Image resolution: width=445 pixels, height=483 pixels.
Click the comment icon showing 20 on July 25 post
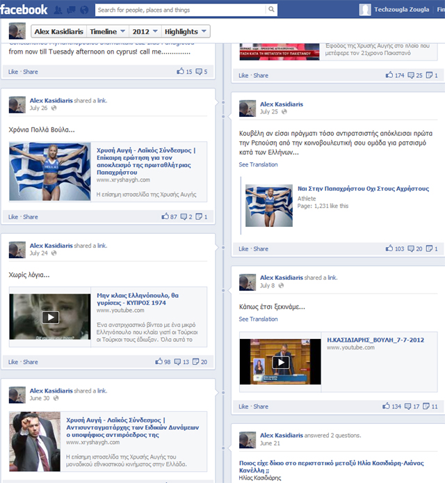(409, 248)
